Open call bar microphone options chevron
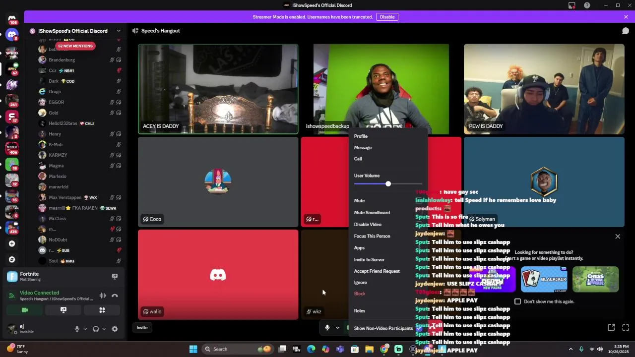 (x=337, y=328)
